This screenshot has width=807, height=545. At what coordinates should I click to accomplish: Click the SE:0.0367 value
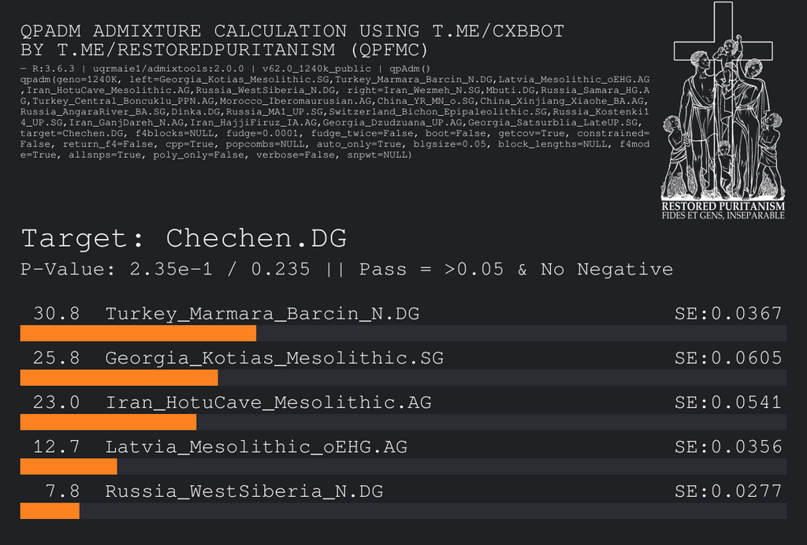pos(728,314)
